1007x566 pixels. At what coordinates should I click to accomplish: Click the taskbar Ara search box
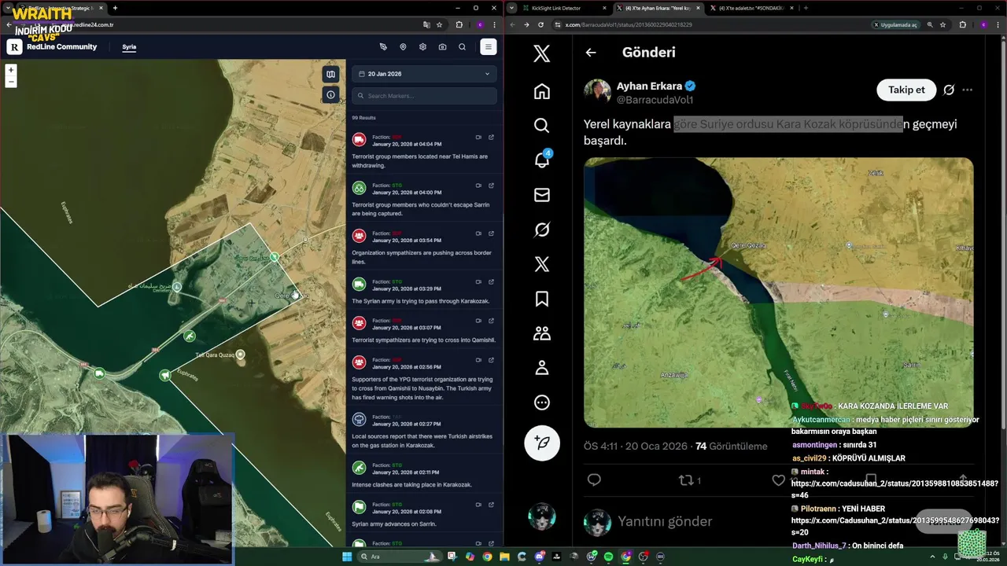(400, 557)
